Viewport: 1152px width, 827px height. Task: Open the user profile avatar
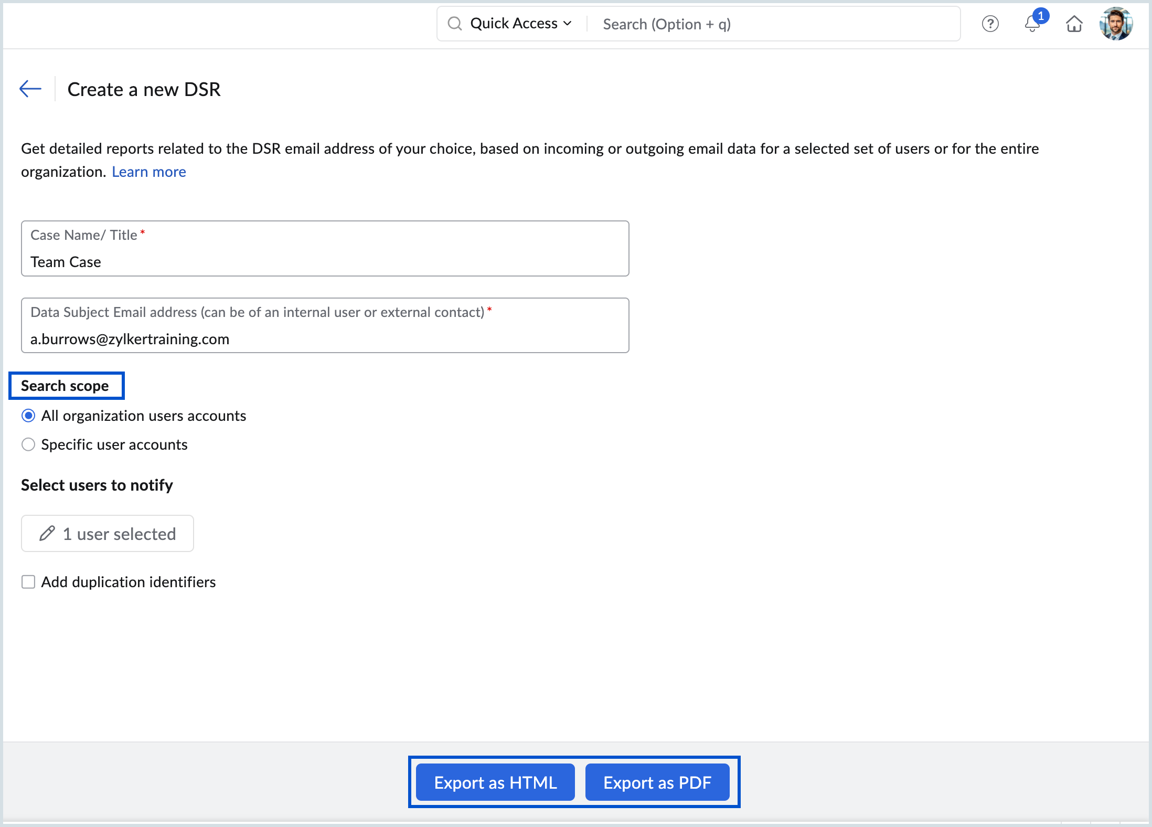1116,24
